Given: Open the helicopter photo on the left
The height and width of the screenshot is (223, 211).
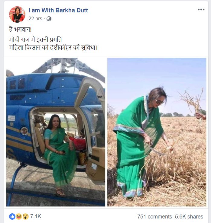Looking at the screenshot, I should point(56,132).
